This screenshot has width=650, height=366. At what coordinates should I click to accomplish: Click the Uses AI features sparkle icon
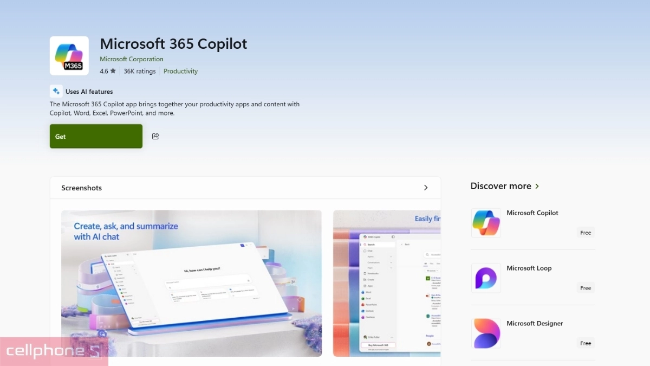pyautogui.click(x=56, y=91)
